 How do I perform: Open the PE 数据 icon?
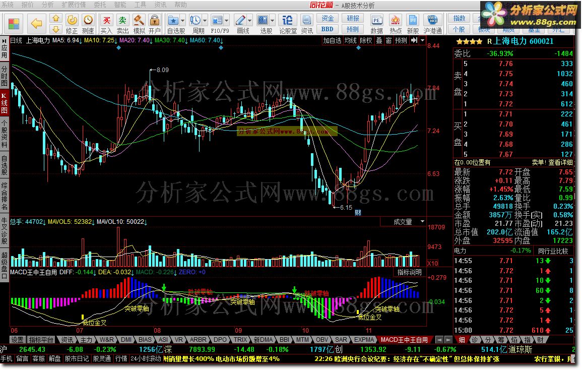(x=377, y=20)
